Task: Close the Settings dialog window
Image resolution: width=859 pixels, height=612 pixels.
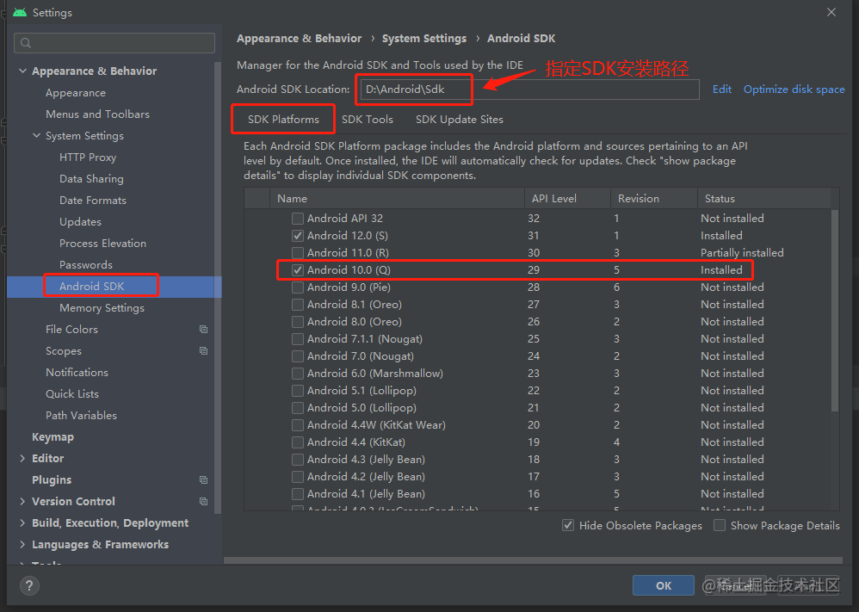Action: point(831,12)
